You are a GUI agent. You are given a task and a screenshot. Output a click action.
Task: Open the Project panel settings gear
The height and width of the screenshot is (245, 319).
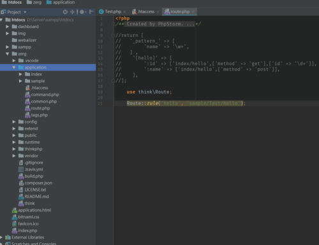(x=82, y=12)
